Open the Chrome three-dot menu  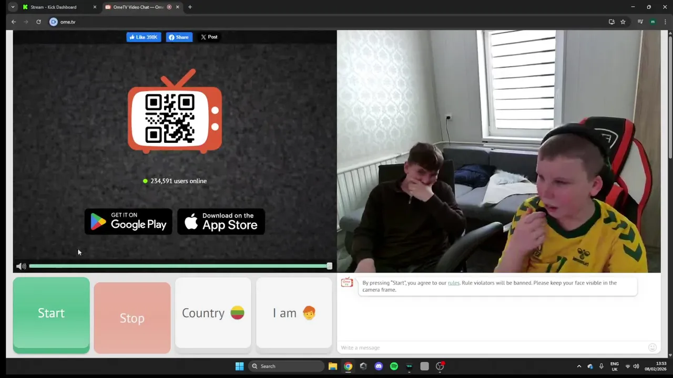pyautogui.click(x=665, y=22)
